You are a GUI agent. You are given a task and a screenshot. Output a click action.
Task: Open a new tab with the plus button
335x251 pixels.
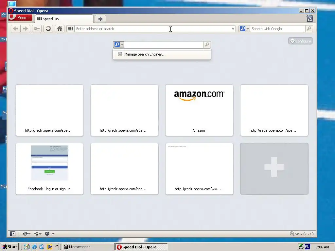pyautogui.click(x=100, y=19)
